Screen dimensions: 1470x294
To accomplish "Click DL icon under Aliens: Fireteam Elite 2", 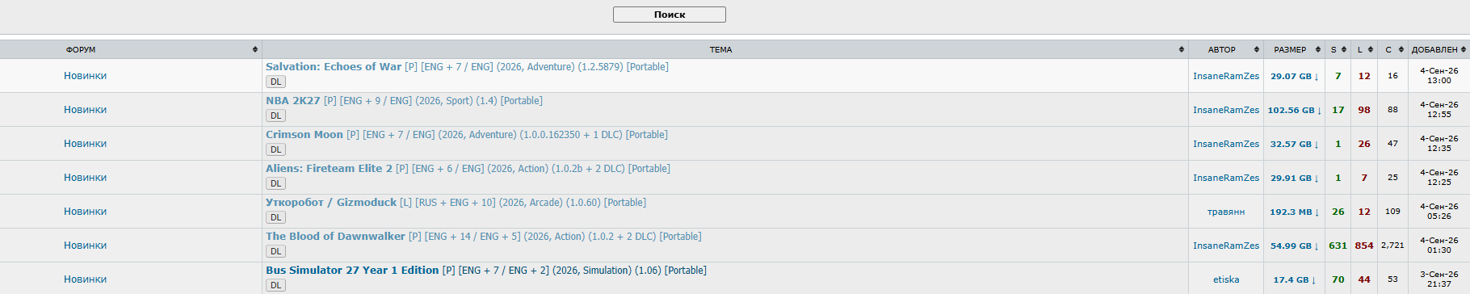I will point(275,183).
